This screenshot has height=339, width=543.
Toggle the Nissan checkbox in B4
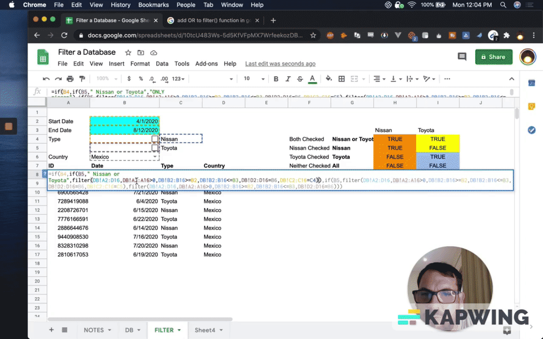pyautogui.click(x=155, y=139)
